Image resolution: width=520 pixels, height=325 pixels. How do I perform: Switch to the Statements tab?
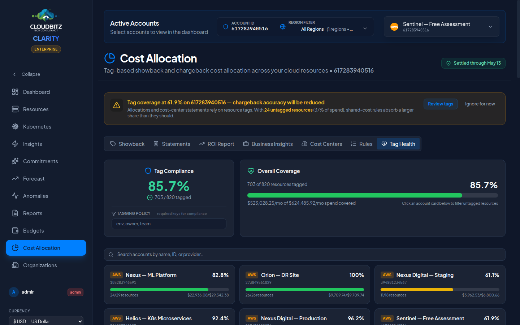click(172, 144)
